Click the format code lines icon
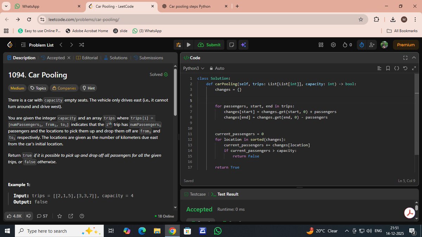Image resolution: width=422 pixels, height=237 pixels. click(x=379, y=68)
